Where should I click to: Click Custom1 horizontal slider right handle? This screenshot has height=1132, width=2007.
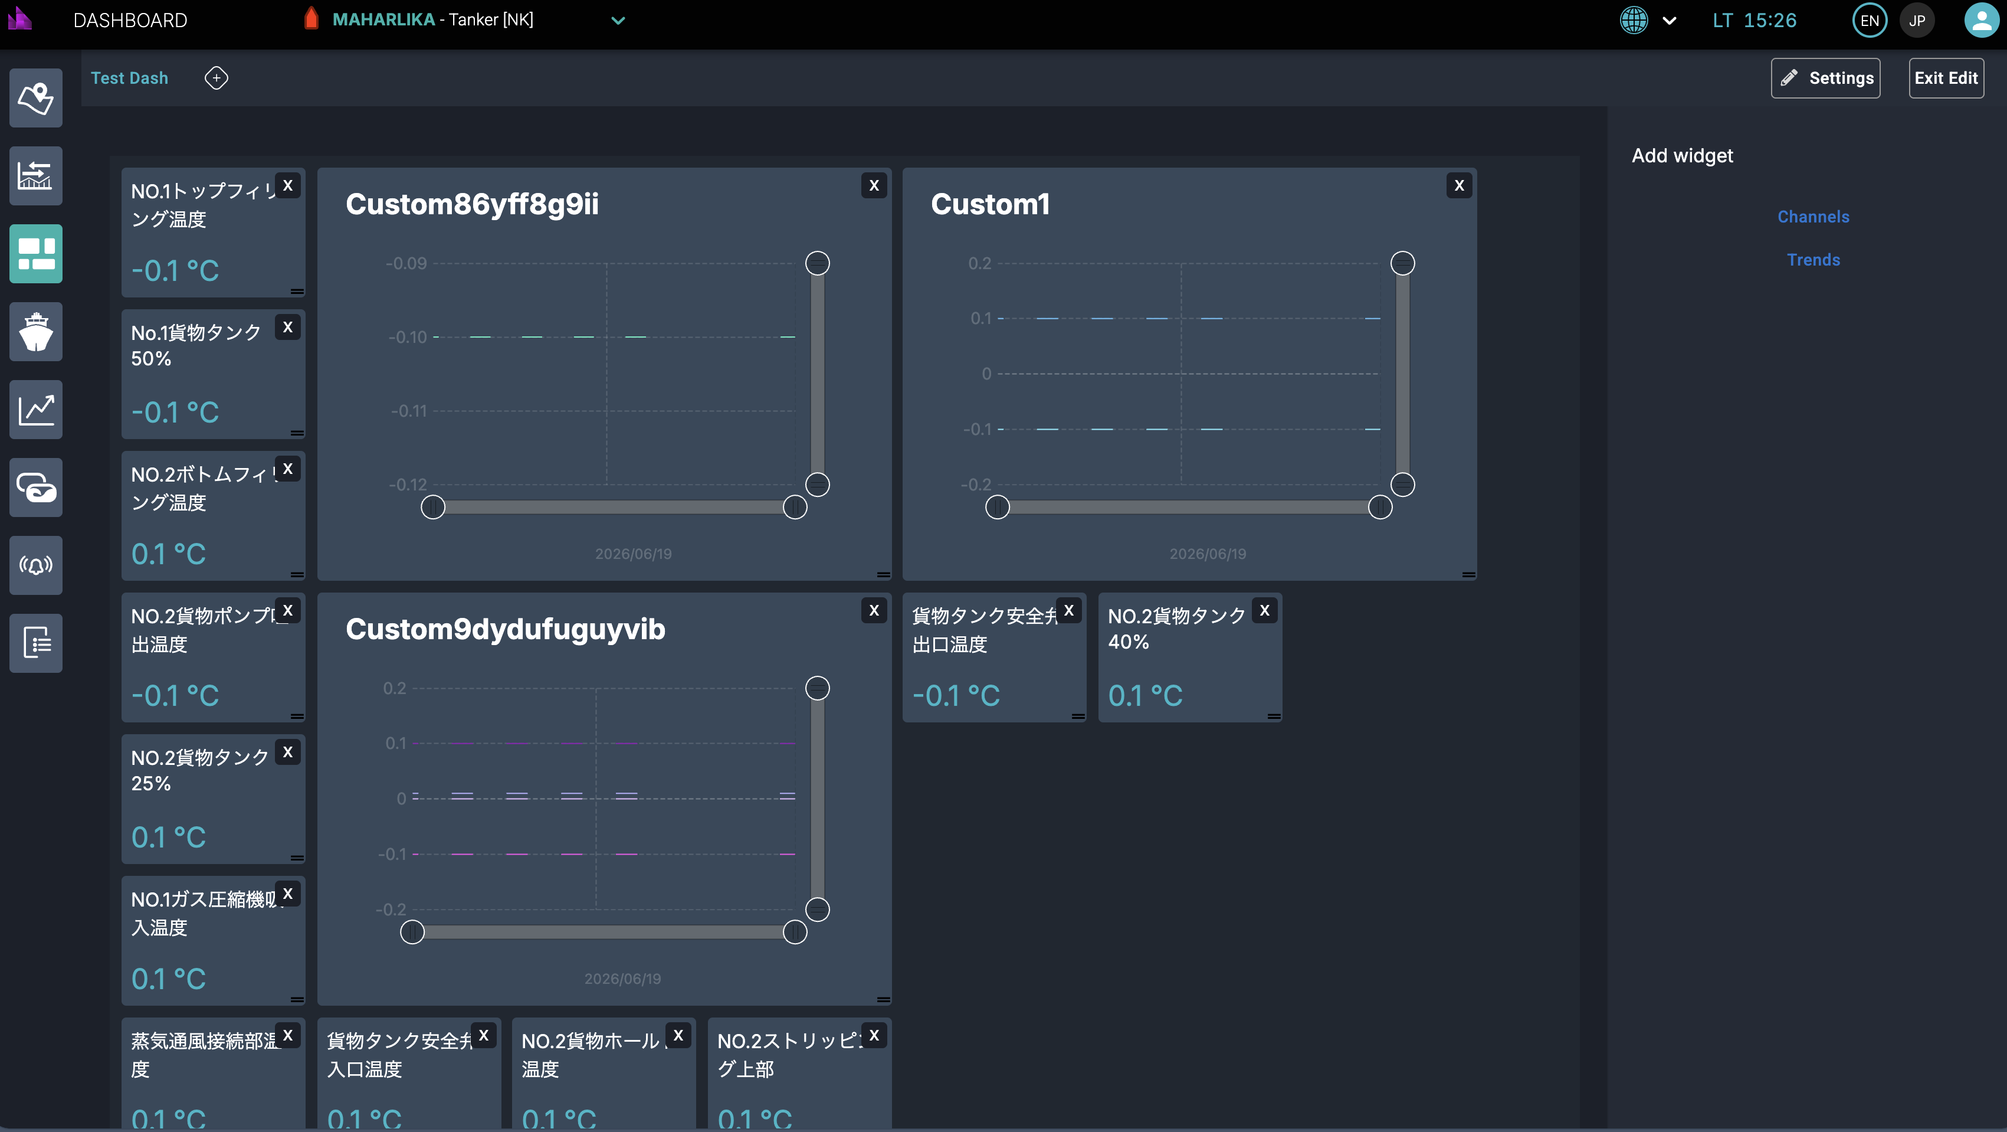(1380, 508)
